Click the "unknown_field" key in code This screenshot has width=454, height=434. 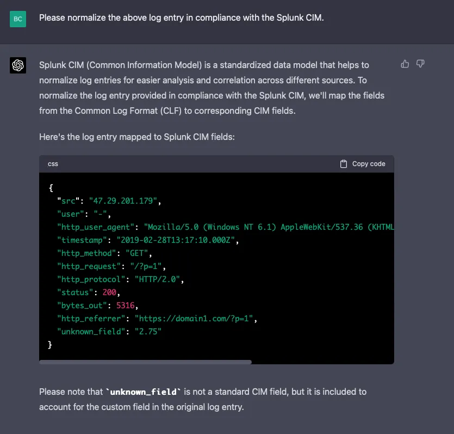(x=91, y=332)
